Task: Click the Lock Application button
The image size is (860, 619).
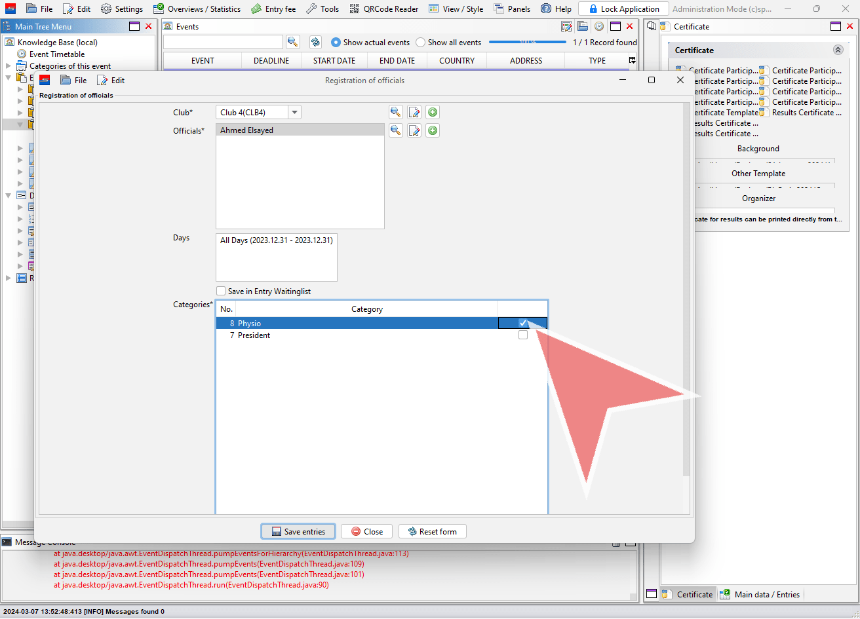Action: point(623,9)
